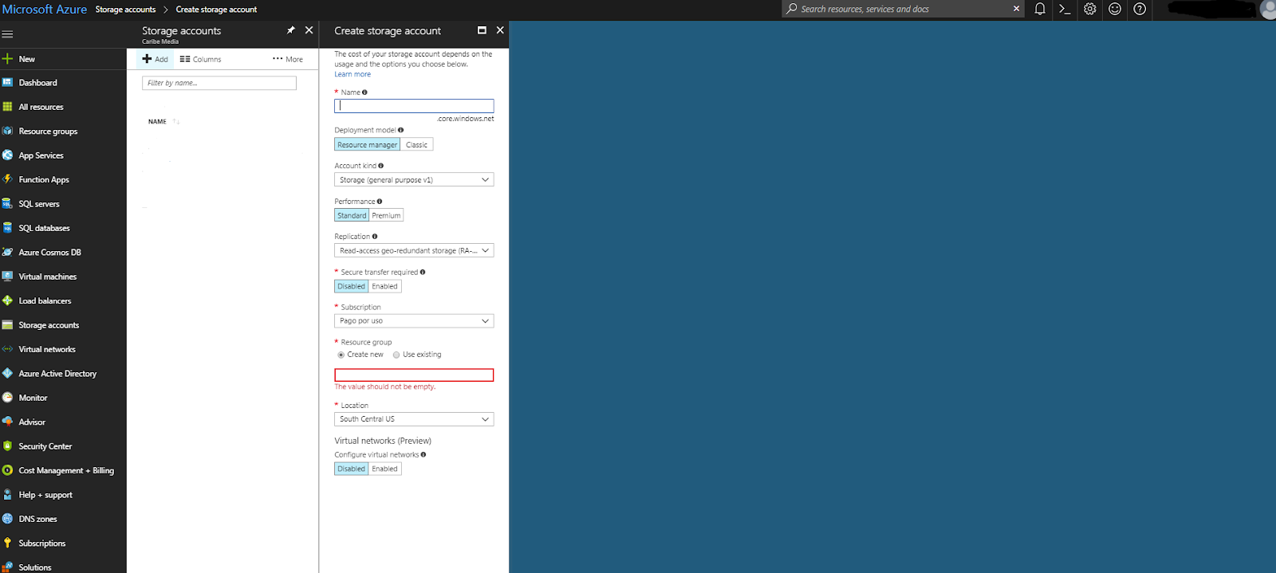Select the Use existing resource group radio
The image size is (1276, 573).
396,355
